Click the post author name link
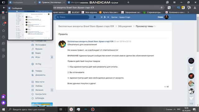This screenshot has width=199, height=112. coord(90,41)
